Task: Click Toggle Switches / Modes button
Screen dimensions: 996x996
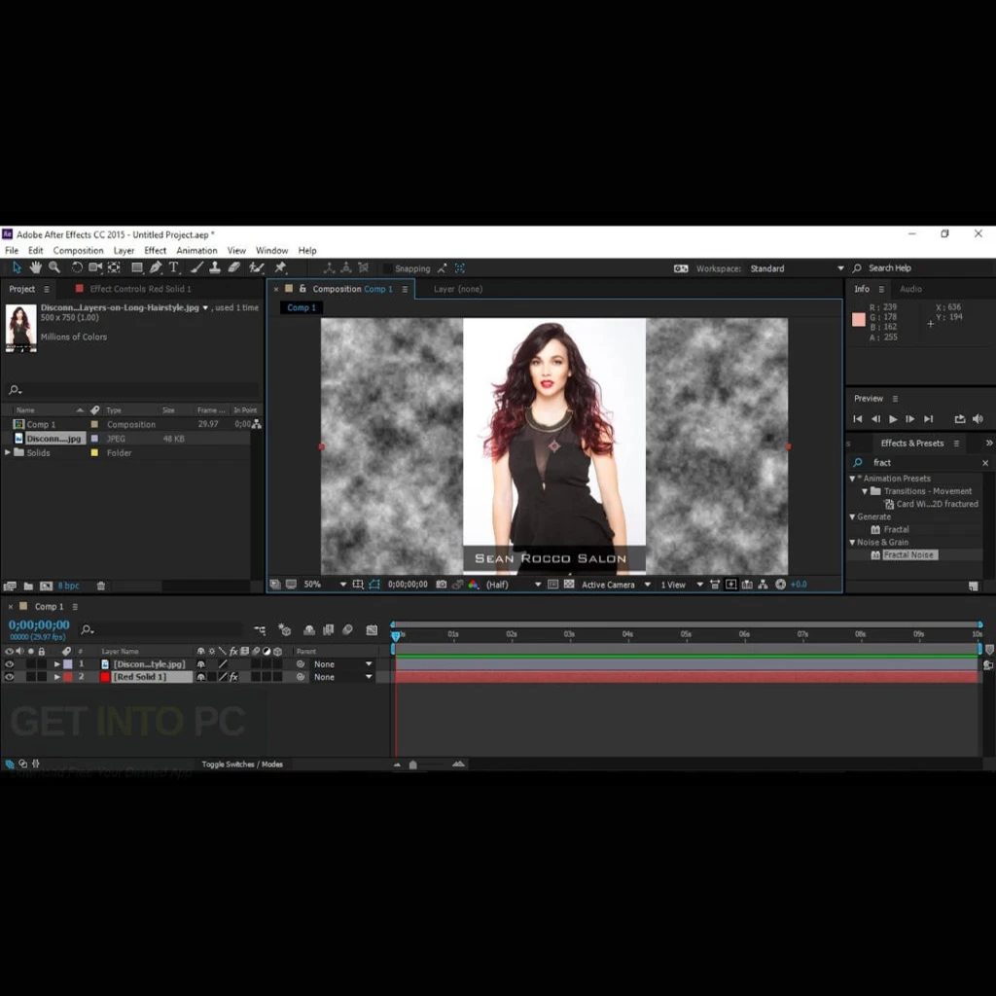Action: click(x=242, y=765)
